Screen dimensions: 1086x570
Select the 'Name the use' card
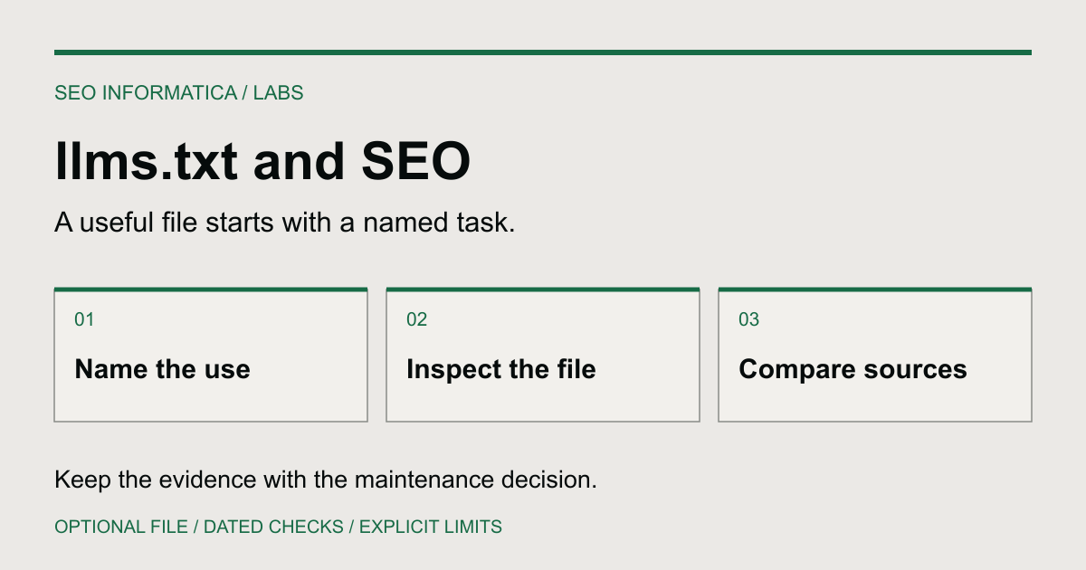coord(211,355)
